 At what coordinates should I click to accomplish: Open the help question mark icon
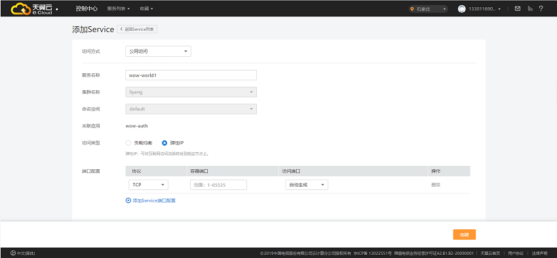click(541, 8)
